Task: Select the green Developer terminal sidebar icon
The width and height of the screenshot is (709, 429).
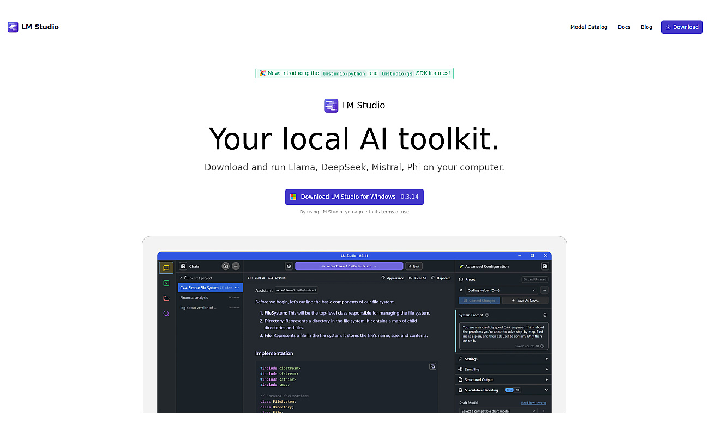Action: pos(166,283)
